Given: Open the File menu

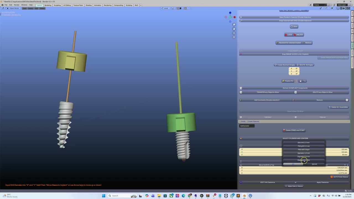Looking at the screenshot, I should pos(6,5).
